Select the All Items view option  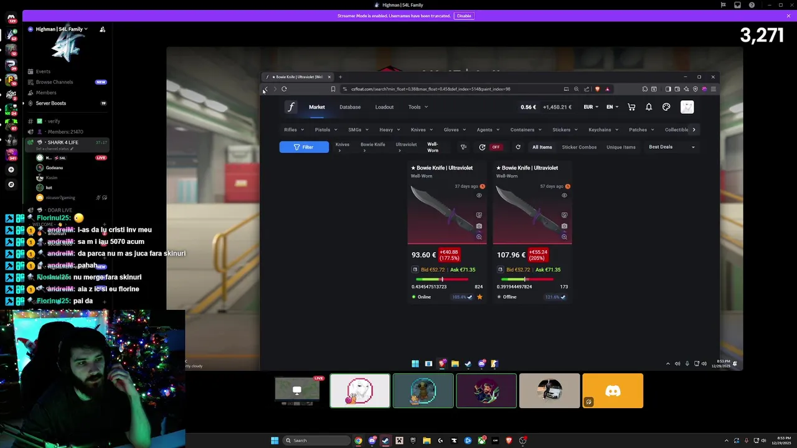point(542,147)
